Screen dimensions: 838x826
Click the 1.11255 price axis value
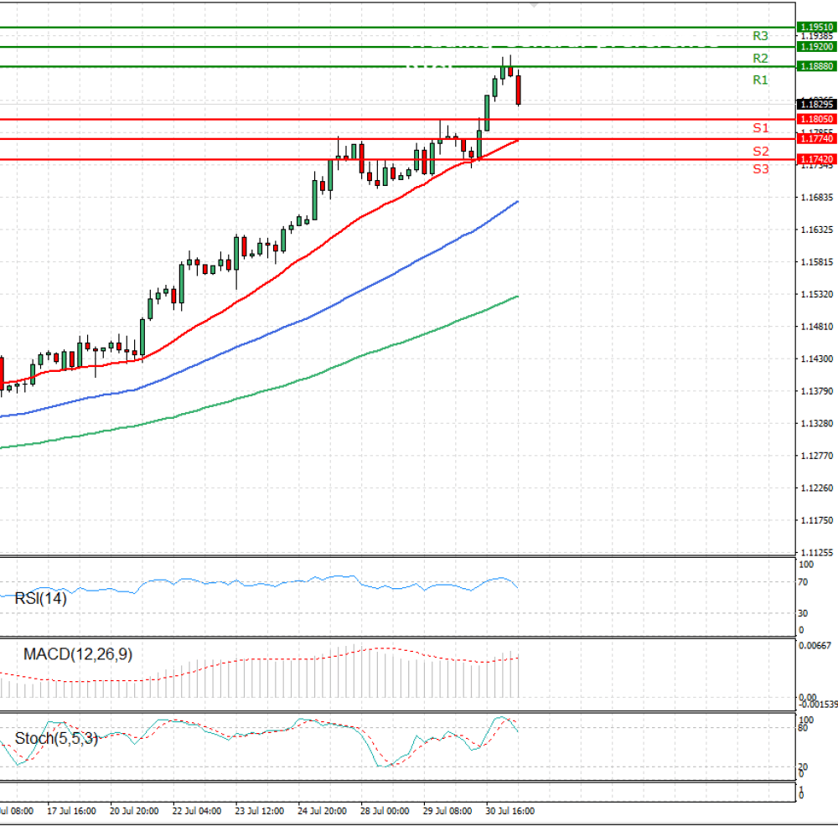[816, 552]
